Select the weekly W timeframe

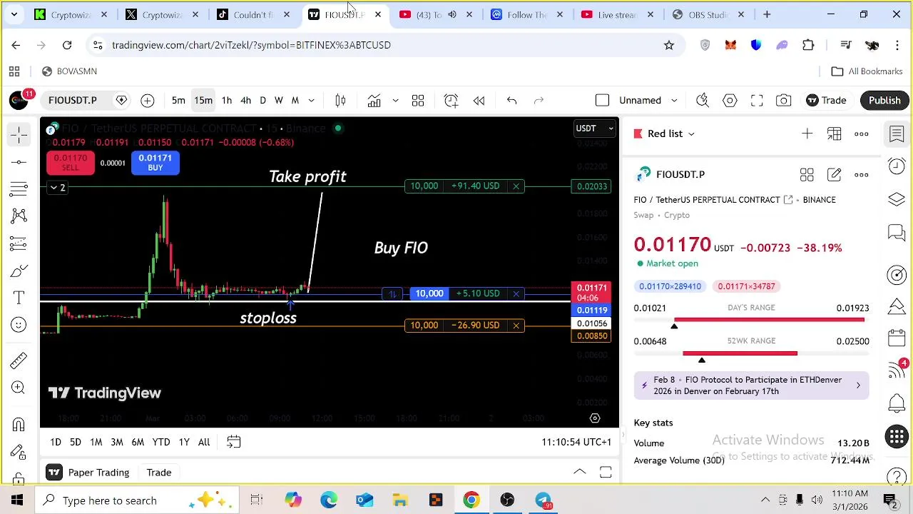coord(279,101)
